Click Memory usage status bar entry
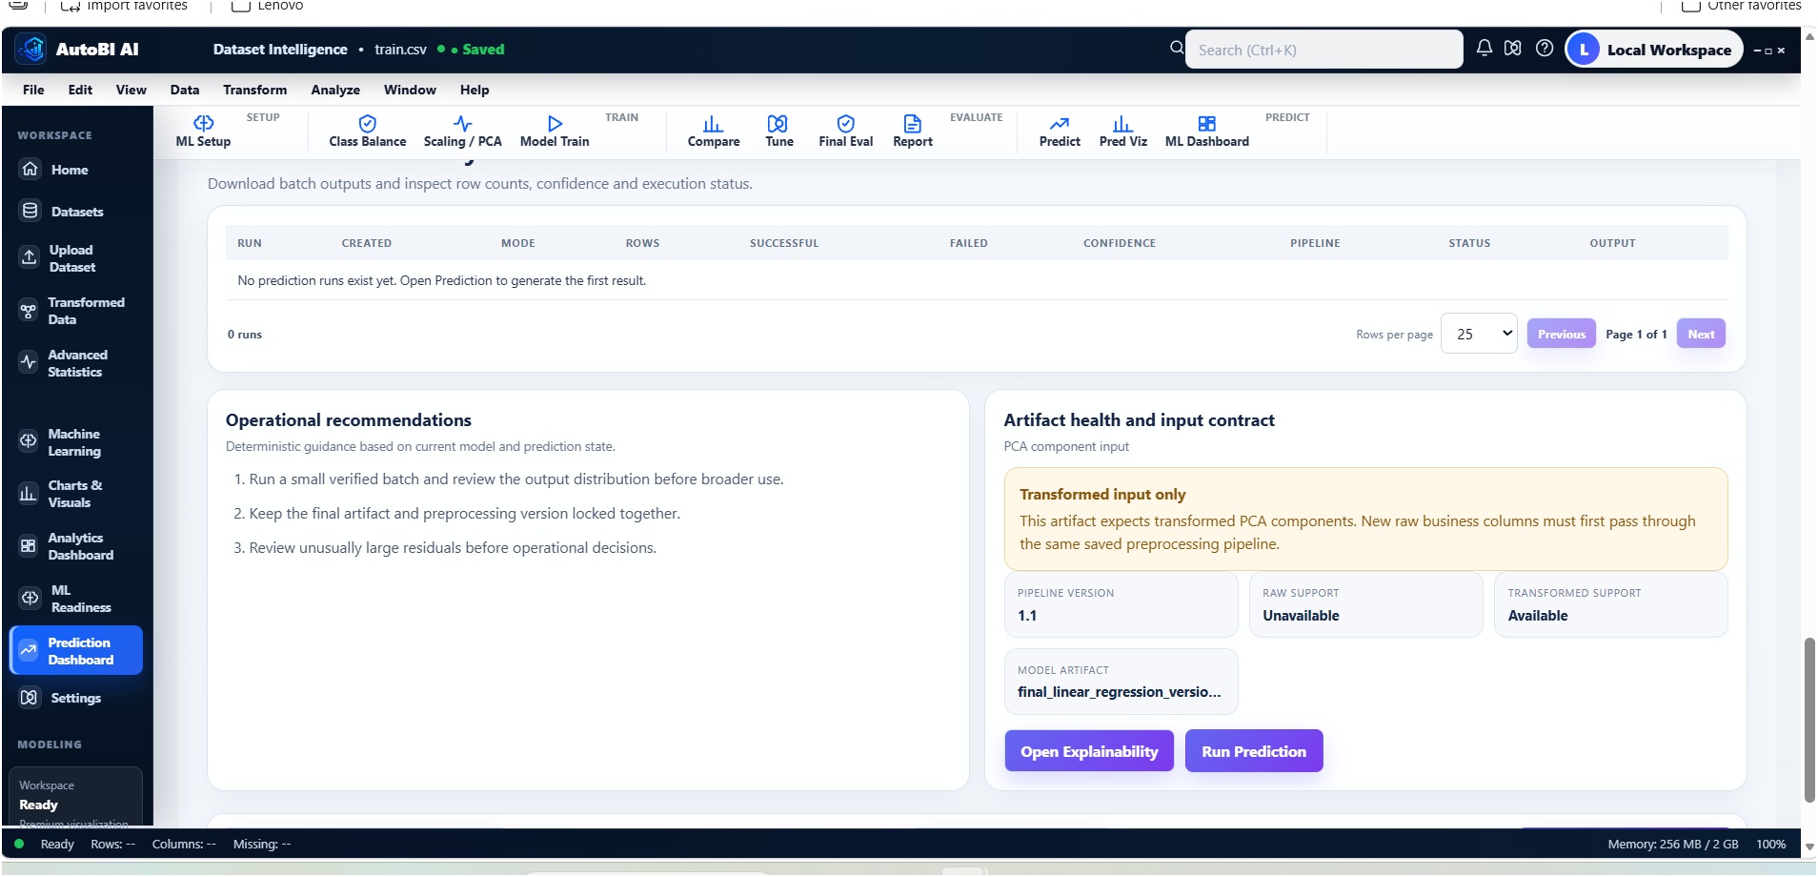This screenshot has width=1818, height=877. tap(1672, 844)
